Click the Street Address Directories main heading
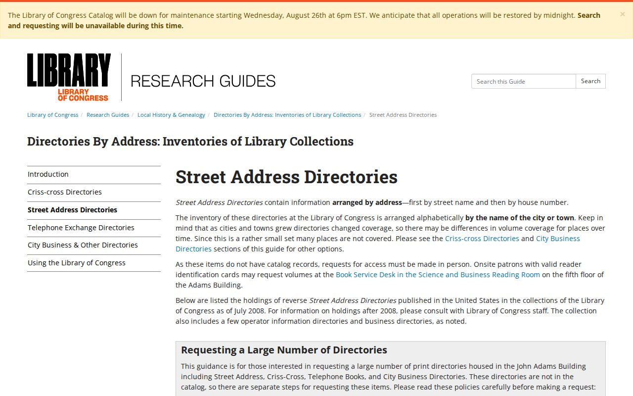Image resolution: width=633 pixels, height=396 pixels. point(286,177)
